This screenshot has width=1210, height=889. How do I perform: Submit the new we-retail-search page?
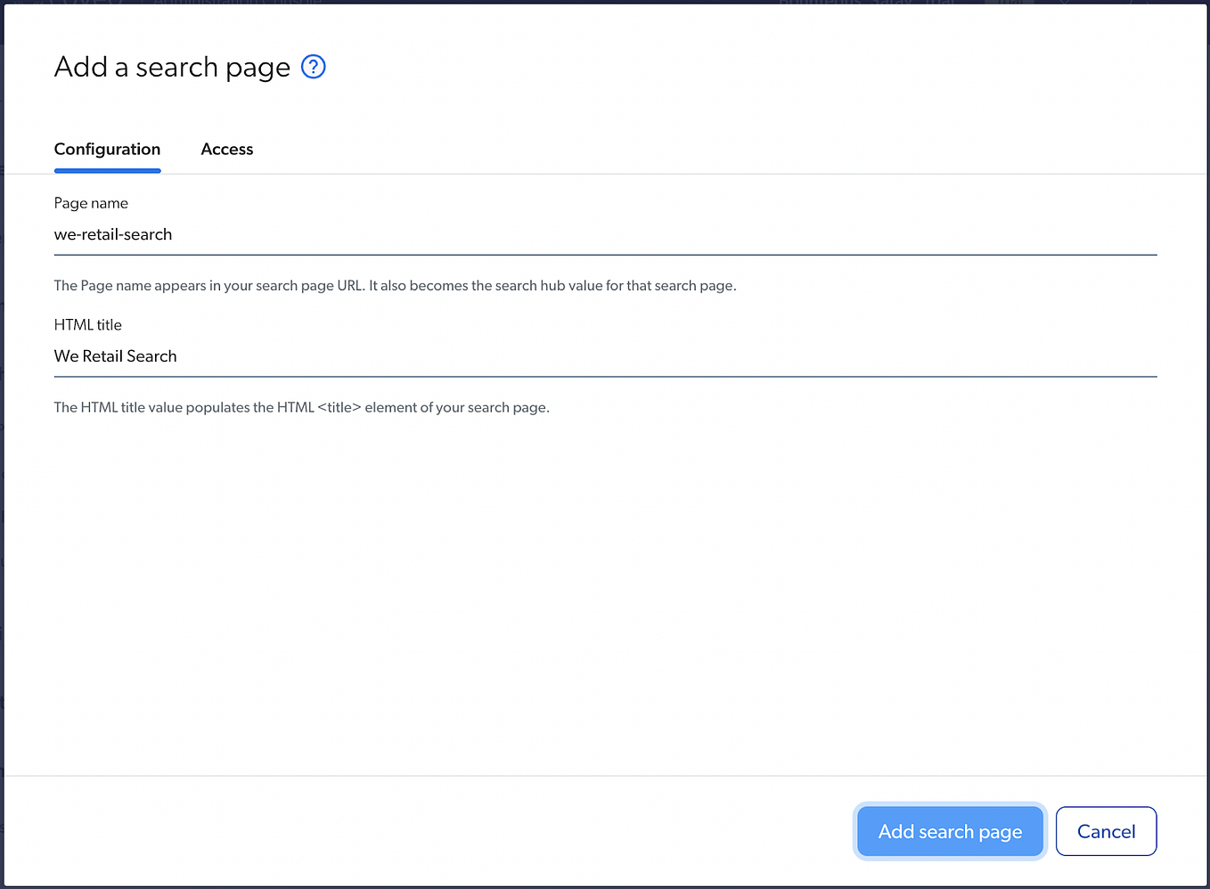point(949,830)
